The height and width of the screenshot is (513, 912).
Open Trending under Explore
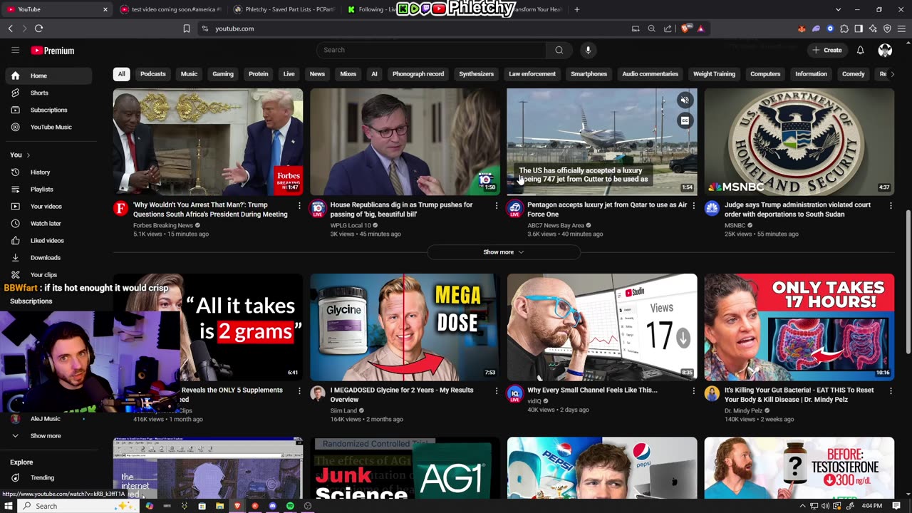tap(42, 477)
